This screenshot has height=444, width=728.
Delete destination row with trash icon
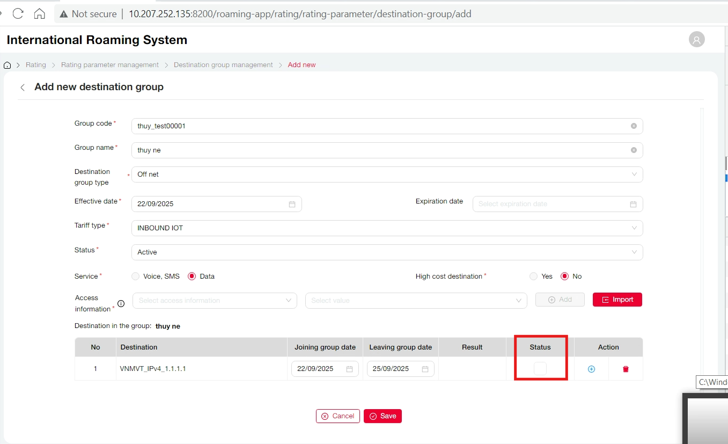[x=626, y=369]
